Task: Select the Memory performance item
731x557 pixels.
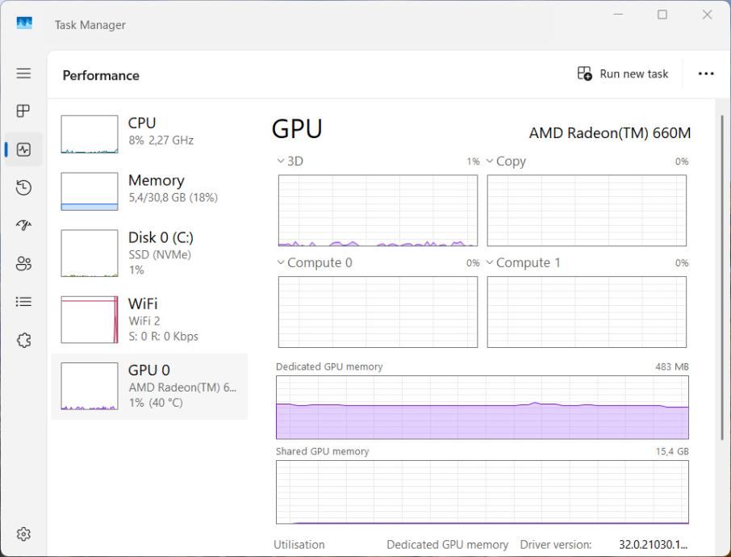Action: 149,190
